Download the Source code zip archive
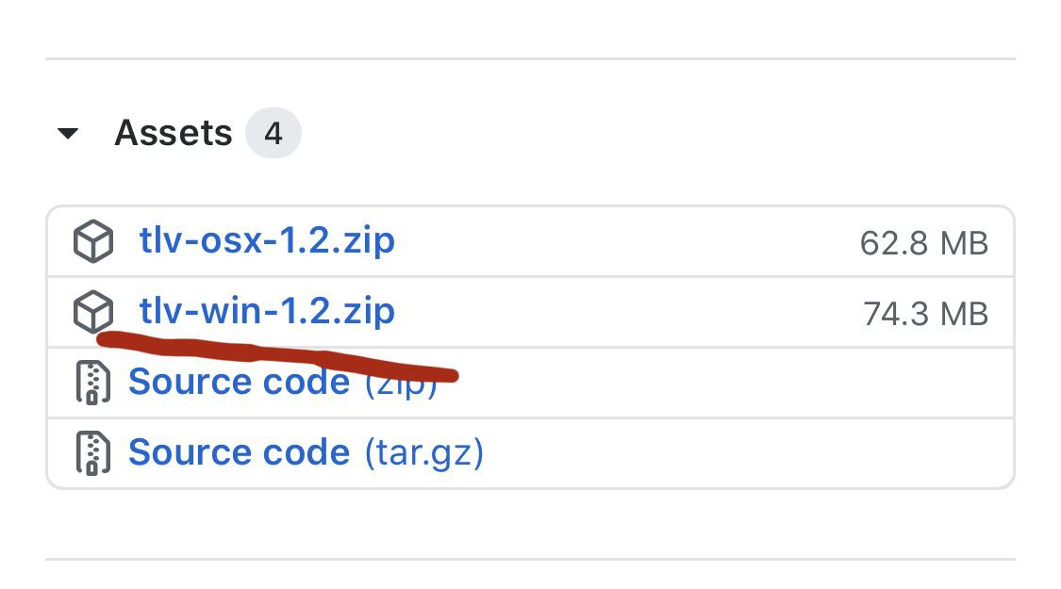The width and height of the screenshot is (1061, 589). (x=239, y=384)
